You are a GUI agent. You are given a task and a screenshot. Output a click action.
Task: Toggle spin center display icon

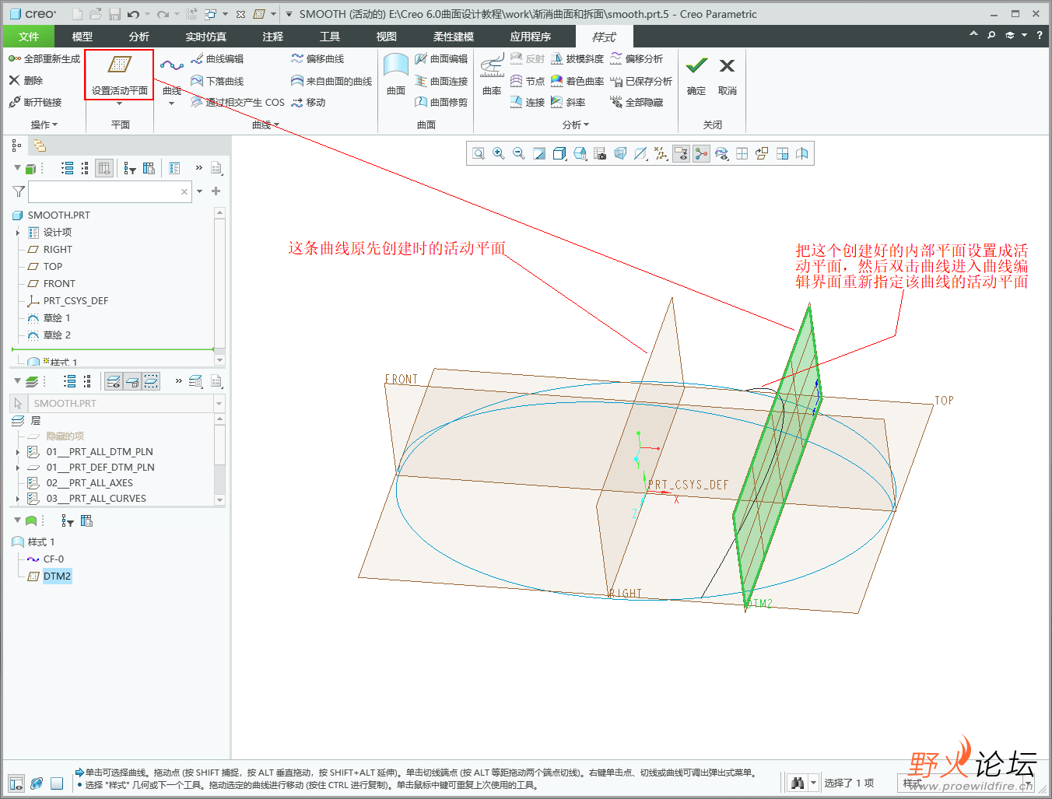[701, 154]
